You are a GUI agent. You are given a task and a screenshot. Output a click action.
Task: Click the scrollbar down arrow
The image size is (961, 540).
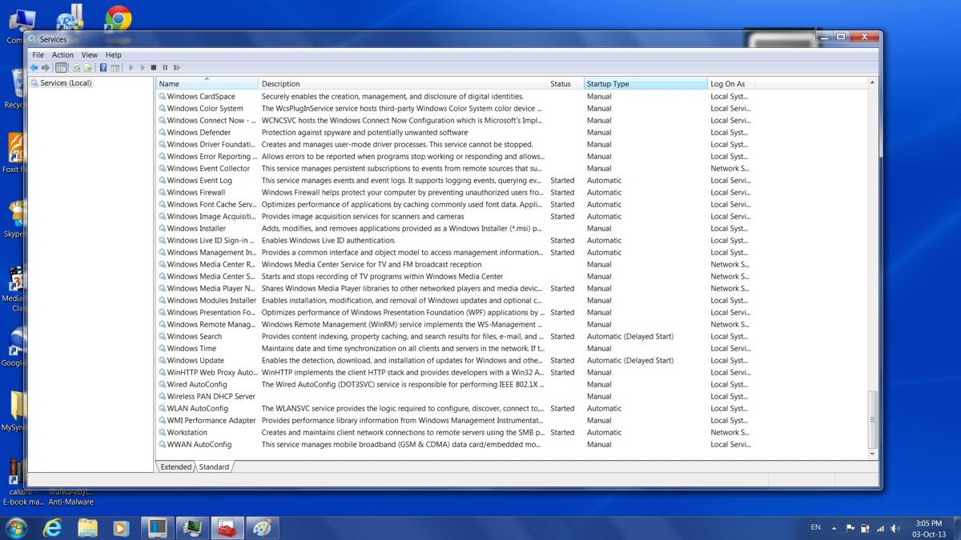click(873, 454)
